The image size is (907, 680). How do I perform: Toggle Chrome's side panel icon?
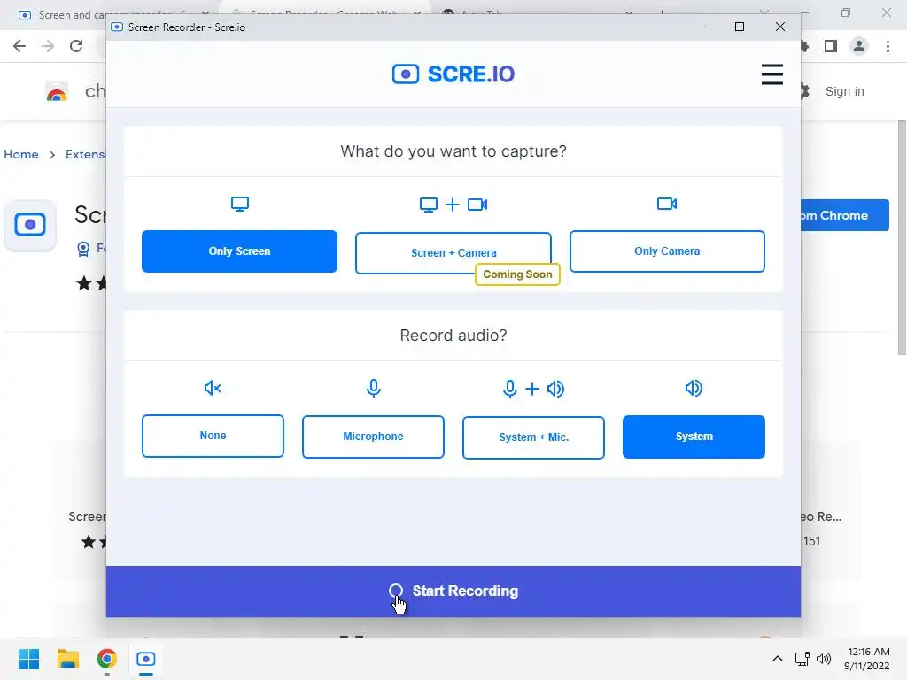(831, 46)
